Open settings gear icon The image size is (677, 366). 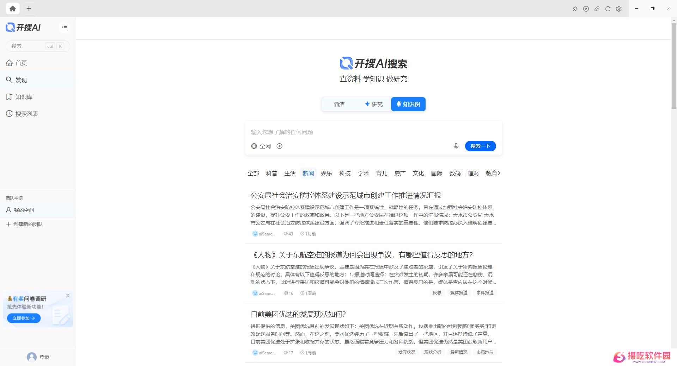point(619,9)
